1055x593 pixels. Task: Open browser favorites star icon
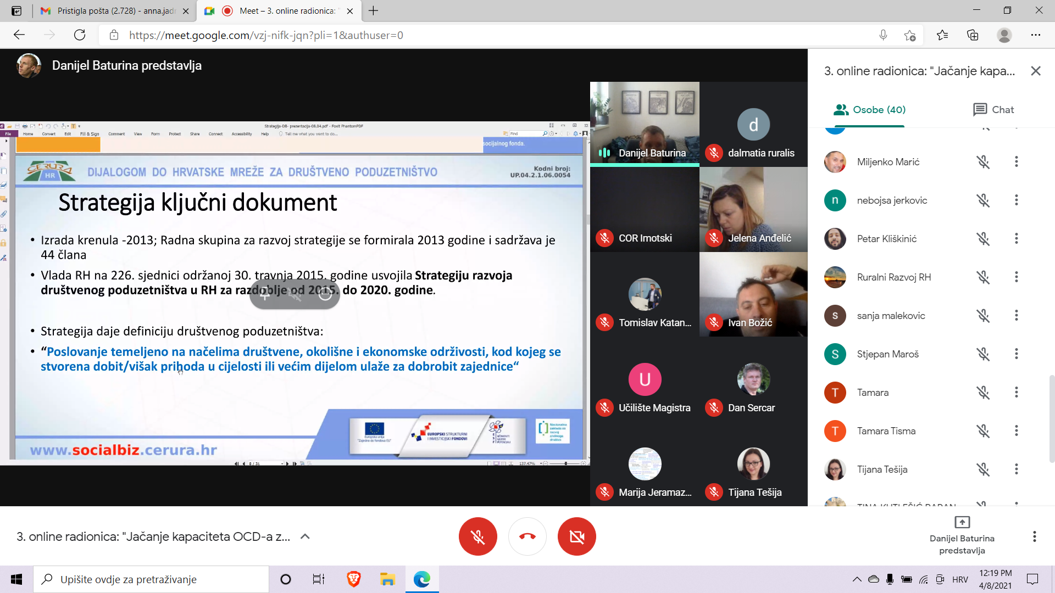pyautogui.click(x=942, y=35)
